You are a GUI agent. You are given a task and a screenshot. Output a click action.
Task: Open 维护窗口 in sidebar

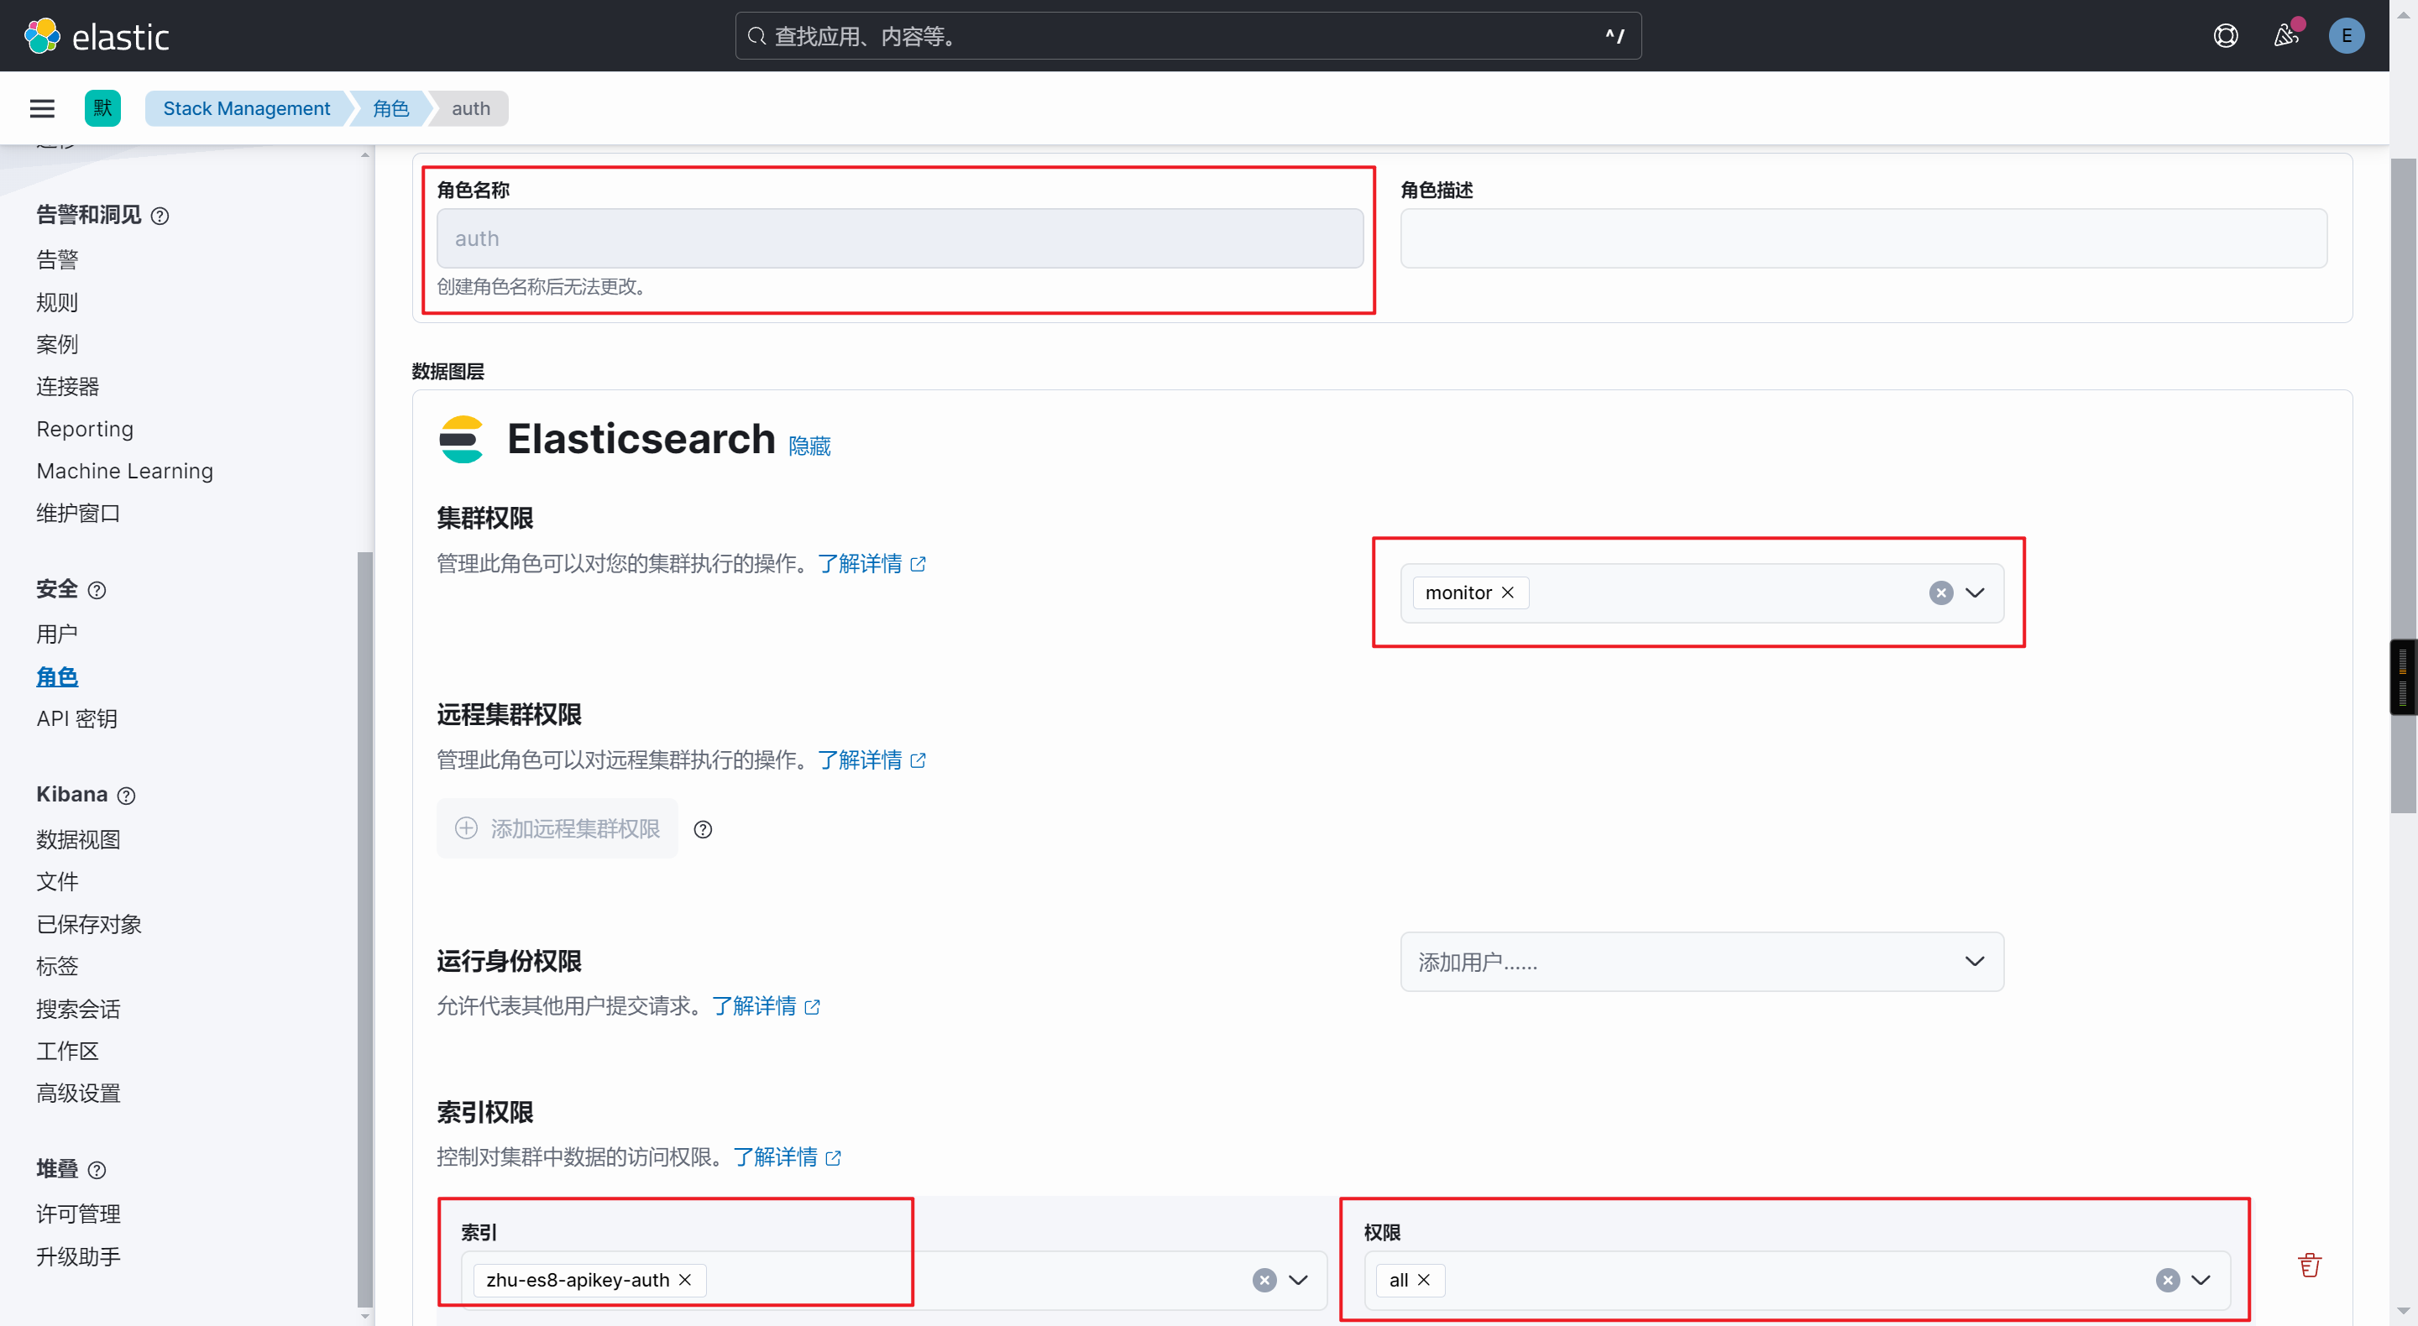pyautogui.click(x=78, y=514)
